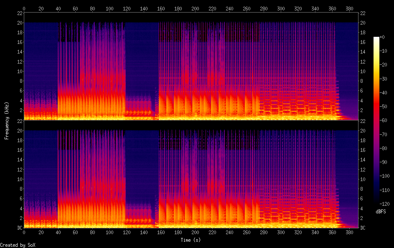394x248 pixels.
Task: Select the "-100" color scale label
Action: point(385,176)
